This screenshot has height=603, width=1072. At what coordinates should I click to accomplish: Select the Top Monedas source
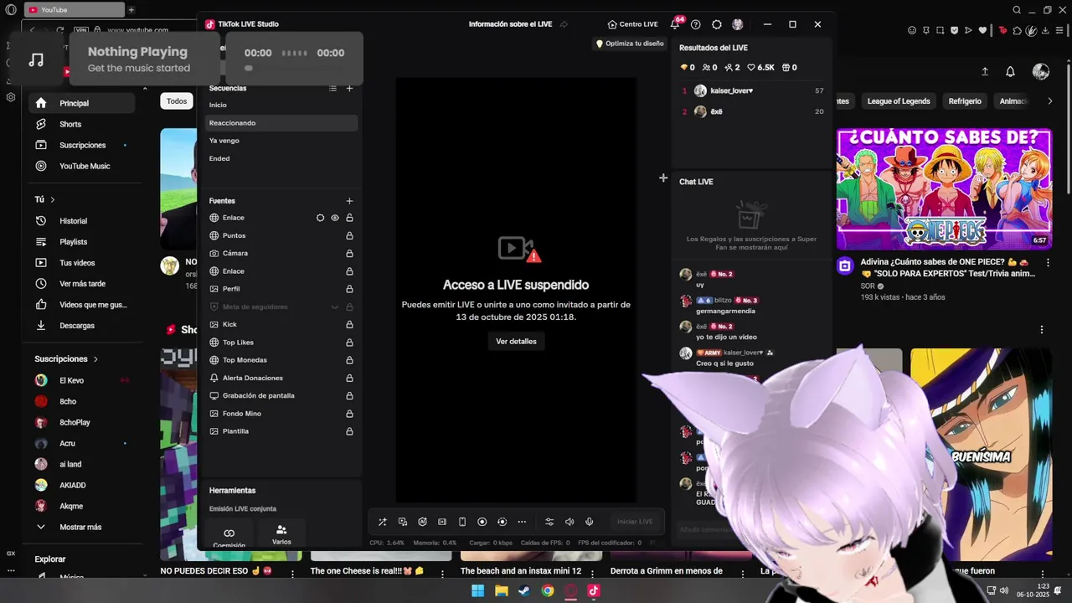(282, 360)
